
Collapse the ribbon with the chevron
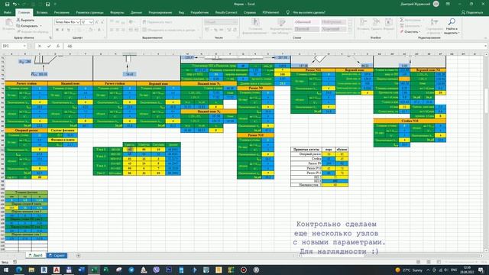click(x=486, y=38)
